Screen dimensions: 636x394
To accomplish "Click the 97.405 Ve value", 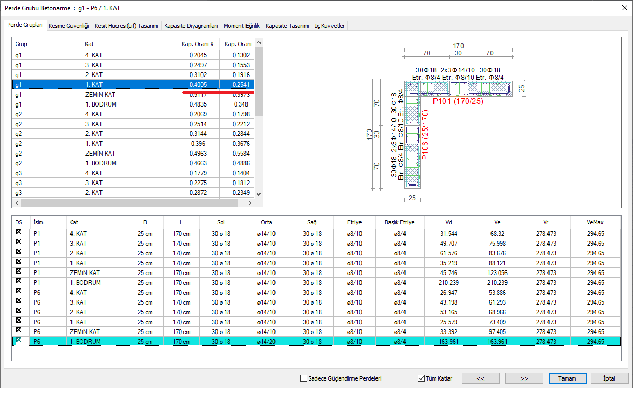I will pyautogui.click(x=498, y=331).
